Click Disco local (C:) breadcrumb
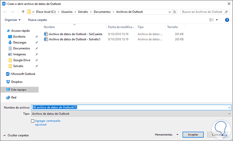 pos(46,12)
